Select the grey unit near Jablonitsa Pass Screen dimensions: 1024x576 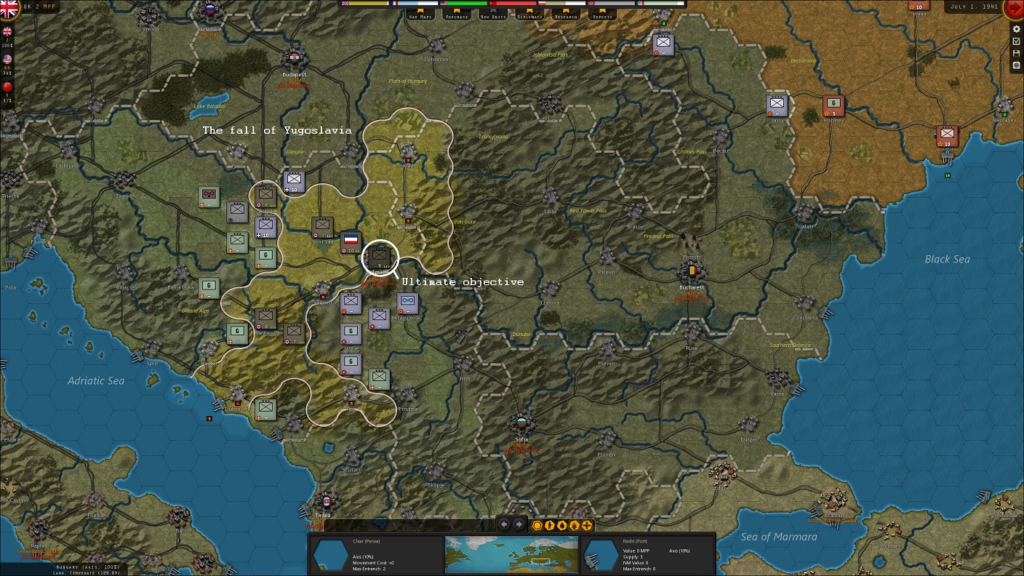[663, 45]
